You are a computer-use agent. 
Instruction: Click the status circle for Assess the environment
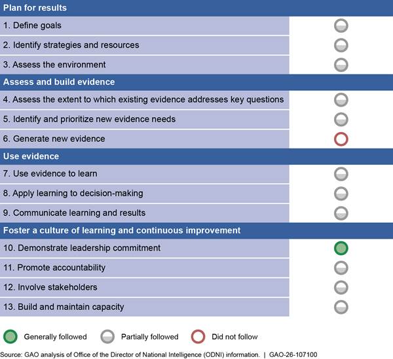(341, 65)
